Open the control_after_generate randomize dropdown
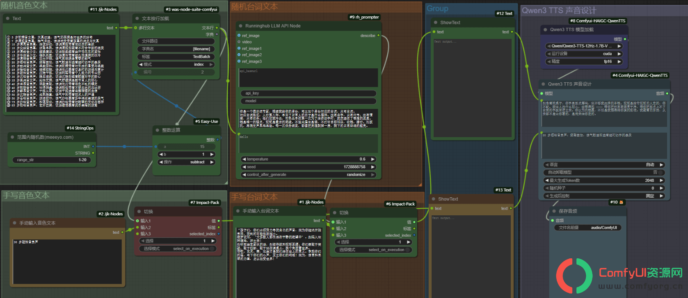This screenshot has height=298, width=688. click(x=309, y=175)
